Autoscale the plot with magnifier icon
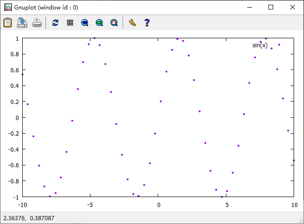The image size is (304, 224). pos(114,23)
